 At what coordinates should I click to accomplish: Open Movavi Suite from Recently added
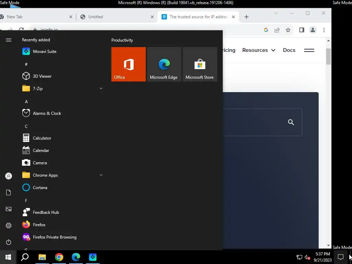[63, 52]
